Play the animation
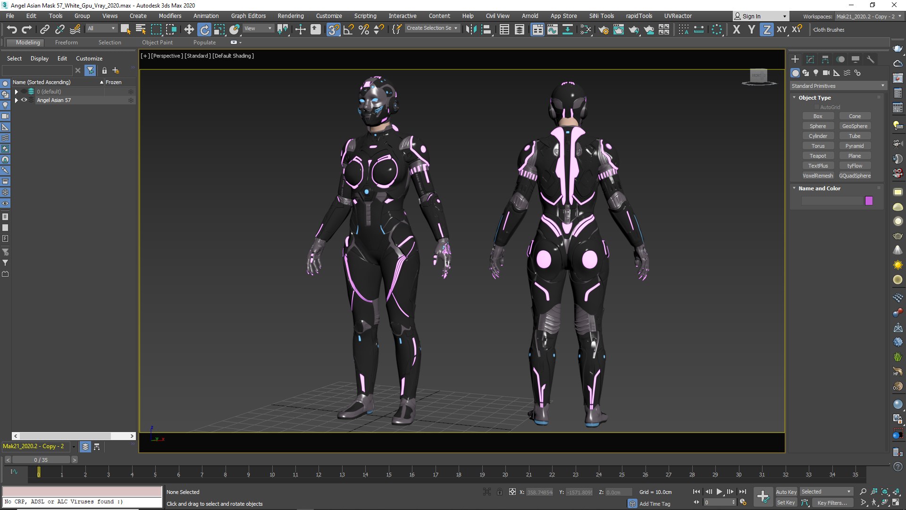The image size is (906, 510). (x=720, y=492)
